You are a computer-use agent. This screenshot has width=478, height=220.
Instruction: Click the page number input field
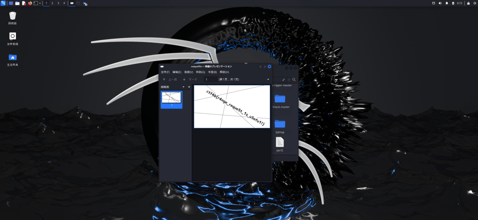211,79
